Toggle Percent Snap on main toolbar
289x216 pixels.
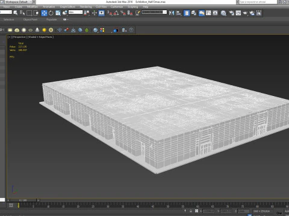123,13
